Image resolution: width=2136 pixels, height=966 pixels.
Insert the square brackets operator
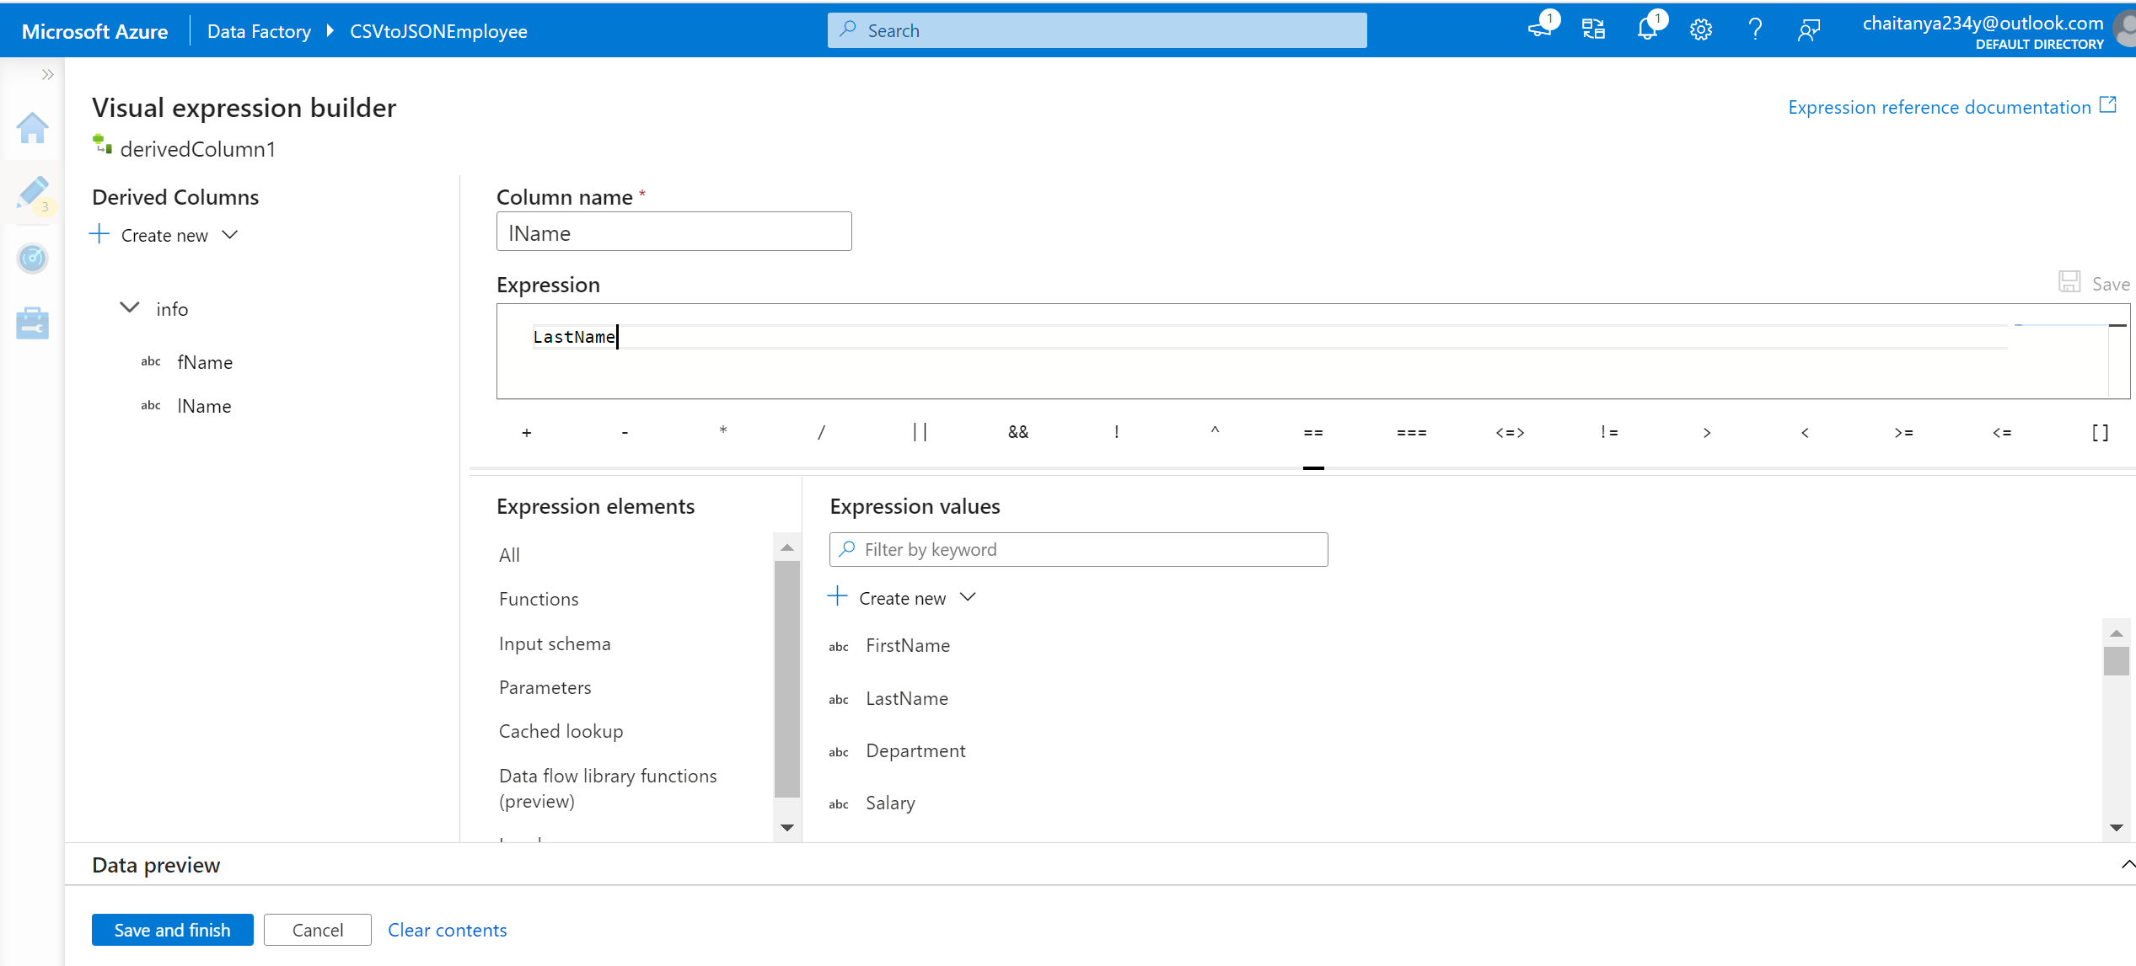coord(2101,432)
